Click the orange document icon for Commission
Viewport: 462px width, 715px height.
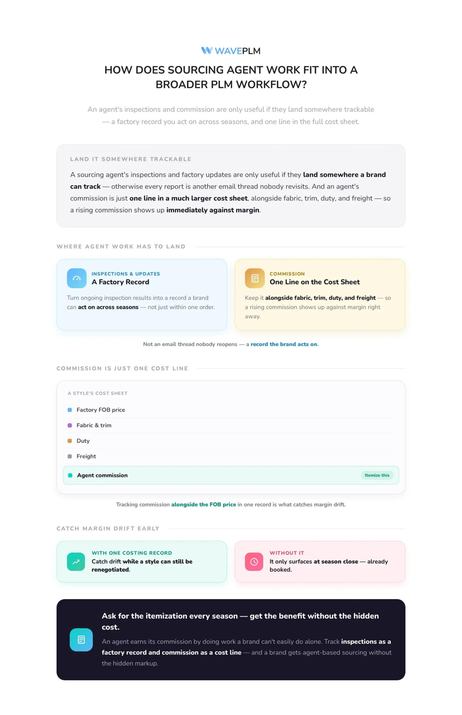[x=255, y=278]
